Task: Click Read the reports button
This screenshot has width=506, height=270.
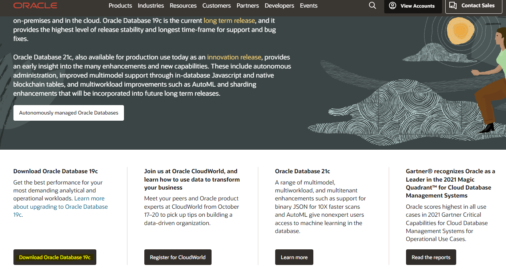Action: click(x=431, y=257)
